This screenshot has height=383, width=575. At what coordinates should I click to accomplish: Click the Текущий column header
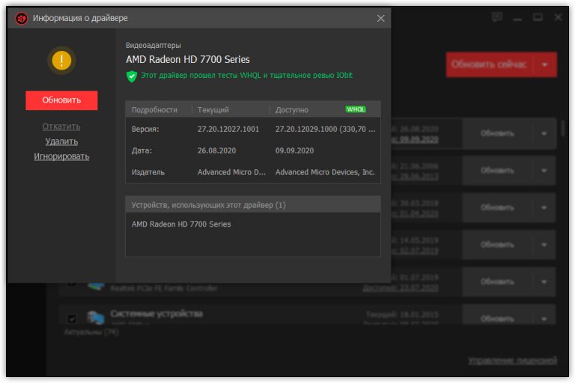click(x=213, y=110)
